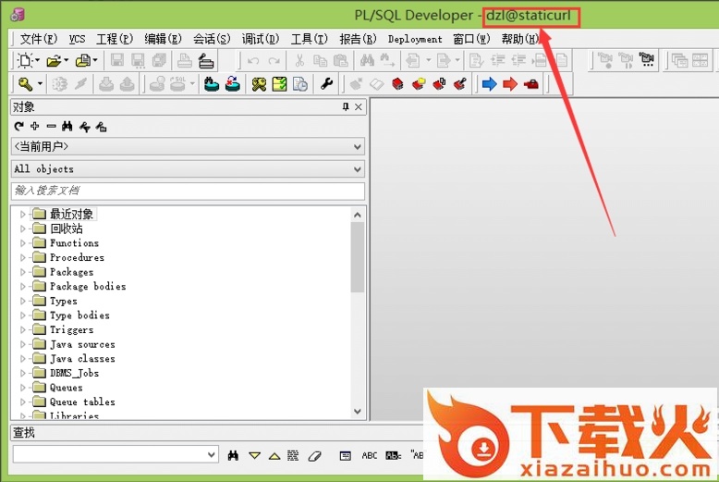The image size is (719, 482).
Task: Click the key-shaped Log on icon
Action: click(25, 84)
